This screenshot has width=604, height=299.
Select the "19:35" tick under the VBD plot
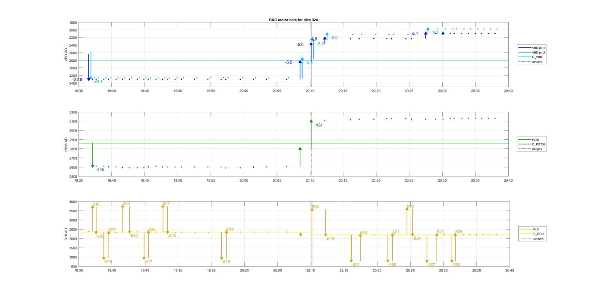point(79,91)
